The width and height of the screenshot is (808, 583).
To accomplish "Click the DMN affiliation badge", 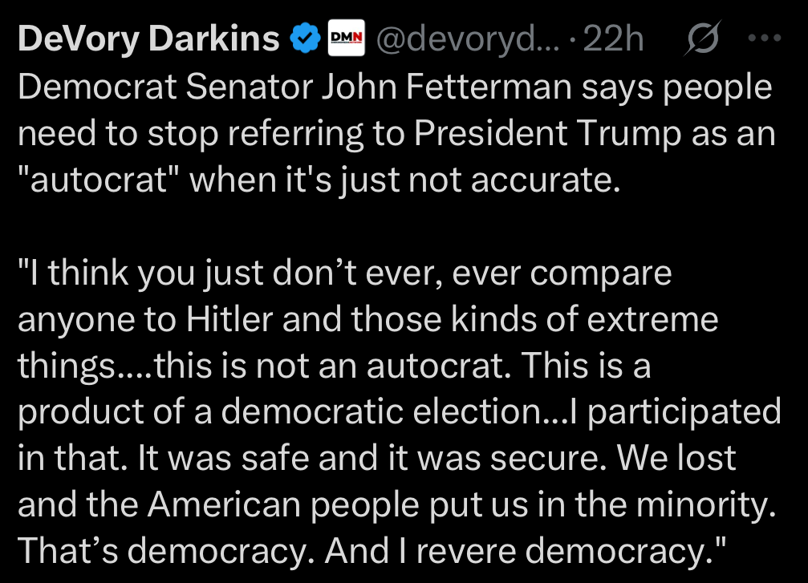I will point(347,38).
